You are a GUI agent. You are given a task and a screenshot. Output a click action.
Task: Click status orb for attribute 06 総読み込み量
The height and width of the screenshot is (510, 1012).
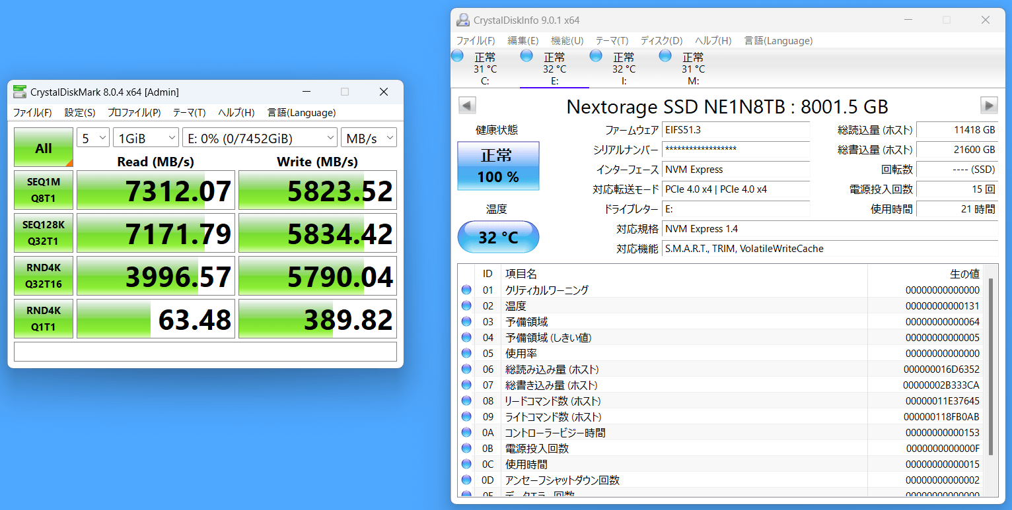466,369
